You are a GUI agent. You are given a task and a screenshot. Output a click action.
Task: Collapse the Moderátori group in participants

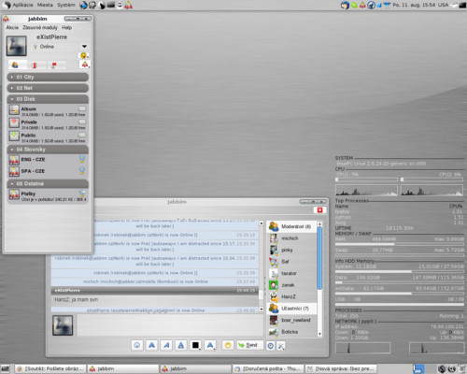coord(291,226)
